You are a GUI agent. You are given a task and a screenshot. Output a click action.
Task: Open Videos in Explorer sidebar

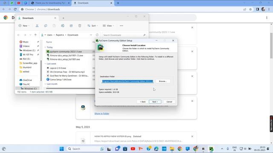(x=26, y=46)
